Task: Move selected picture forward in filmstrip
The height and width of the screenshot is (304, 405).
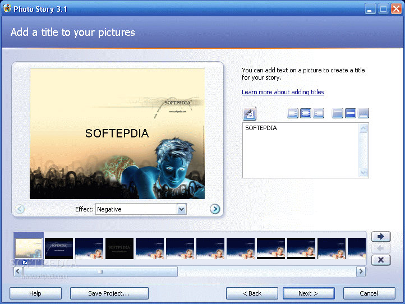Action: [381, 237]
